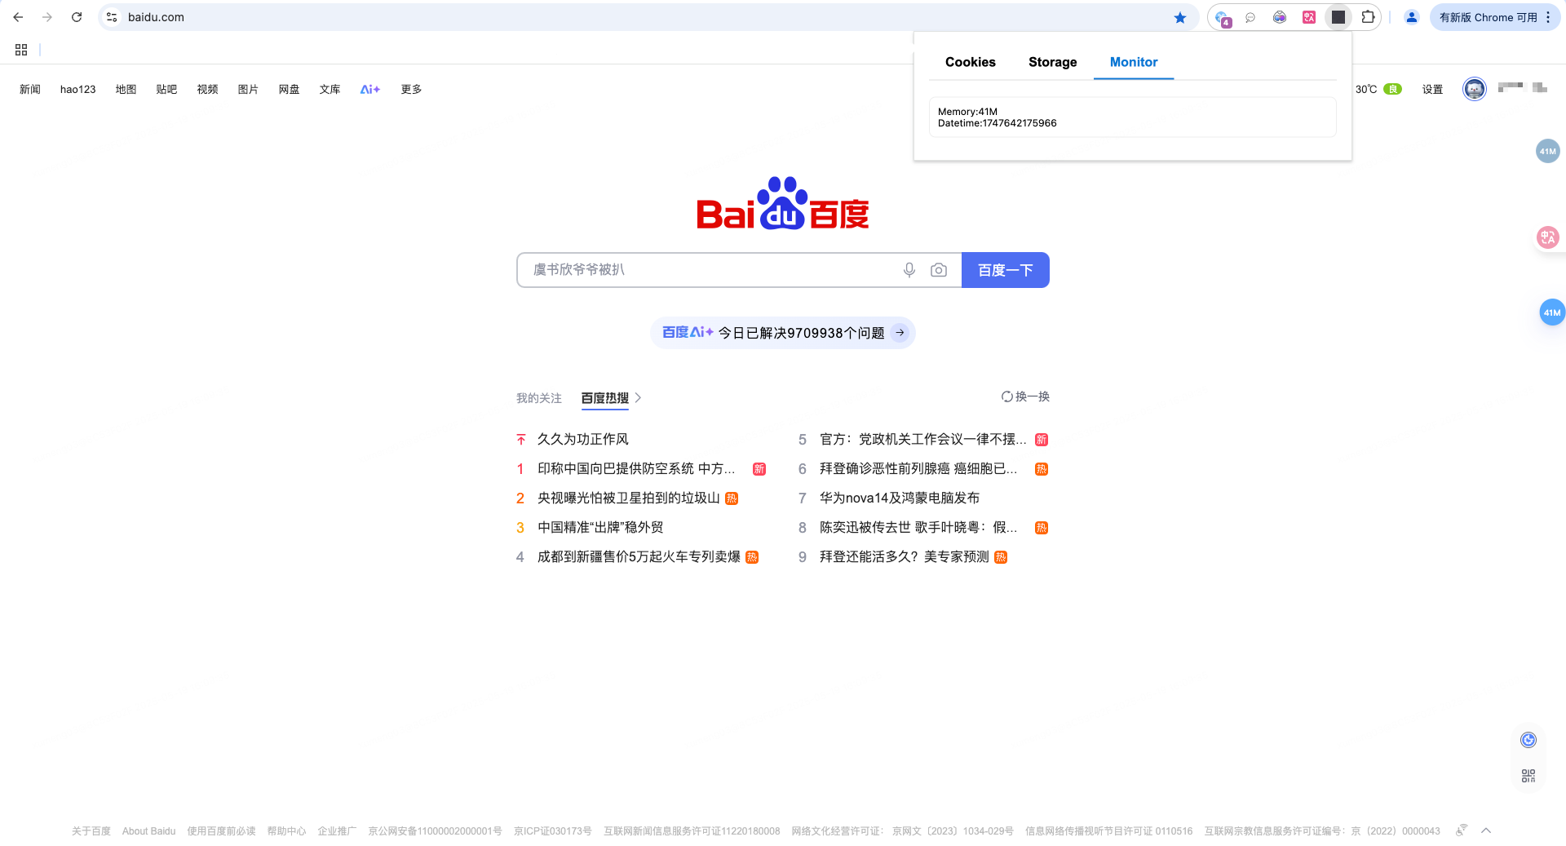Open 贴吧 link
The image size is (1566, 846).
166,89
